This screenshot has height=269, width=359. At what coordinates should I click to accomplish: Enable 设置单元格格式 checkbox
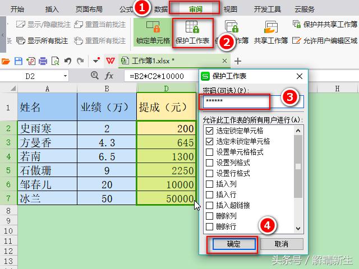click(x=209, y=152)
